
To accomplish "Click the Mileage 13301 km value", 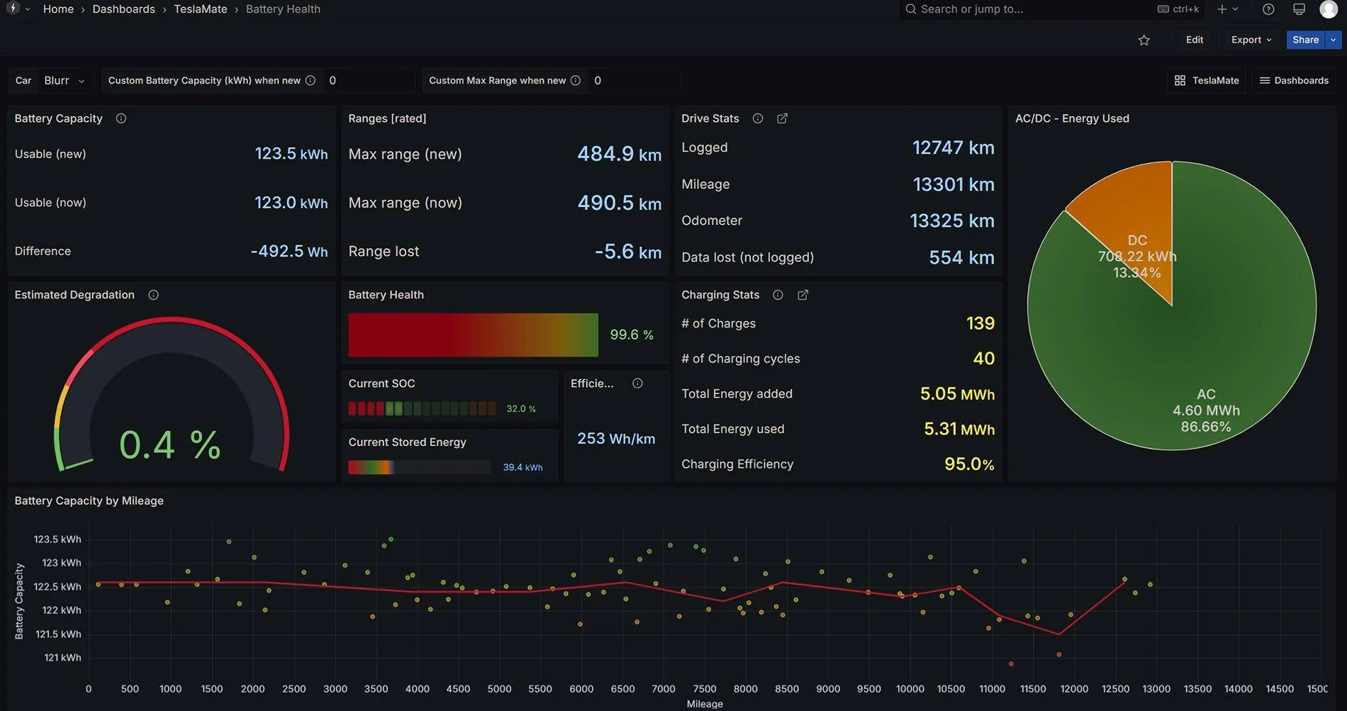I will [953, 184].
